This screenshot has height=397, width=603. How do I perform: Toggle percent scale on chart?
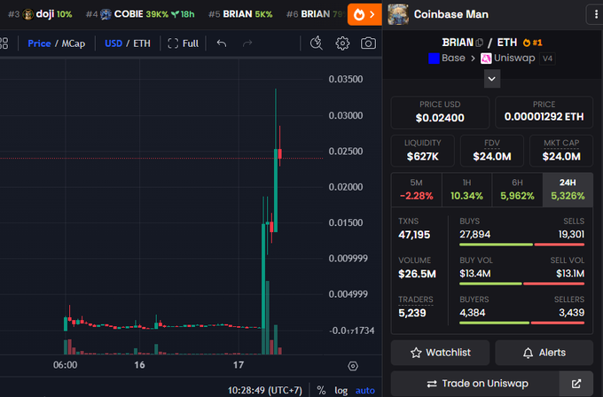point(321,391)
